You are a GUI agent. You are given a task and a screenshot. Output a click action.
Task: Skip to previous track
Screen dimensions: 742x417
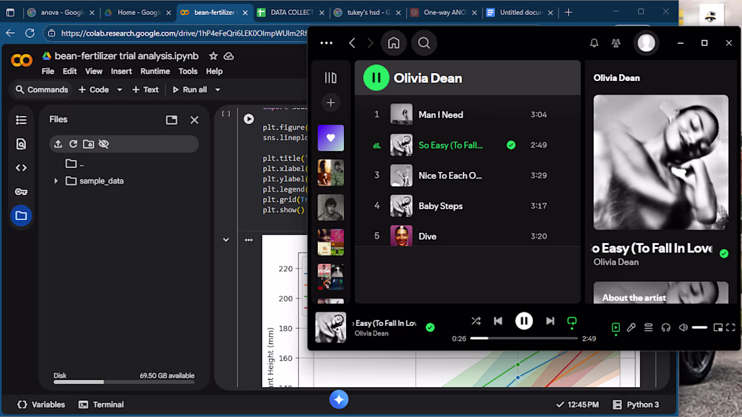498,321
